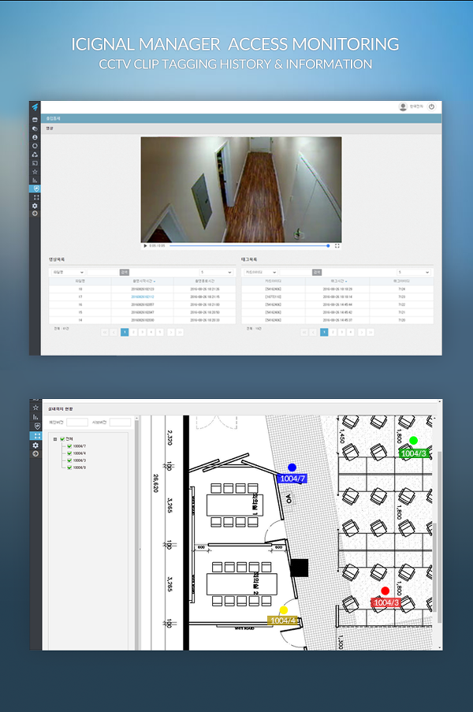Go to page 5 of the video list
Screen dimensions: 473x712
pos(160,333)
